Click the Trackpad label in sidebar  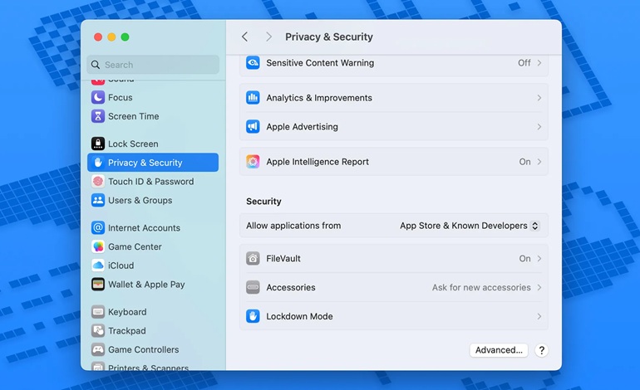click(x=127, y=330)
